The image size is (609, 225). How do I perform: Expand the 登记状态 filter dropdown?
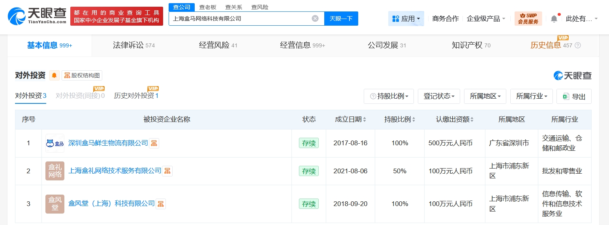coord(439,96)
